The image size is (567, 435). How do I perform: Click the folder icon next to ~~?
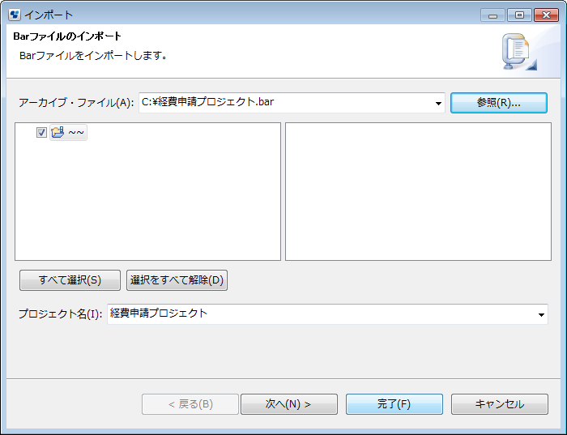58,132
